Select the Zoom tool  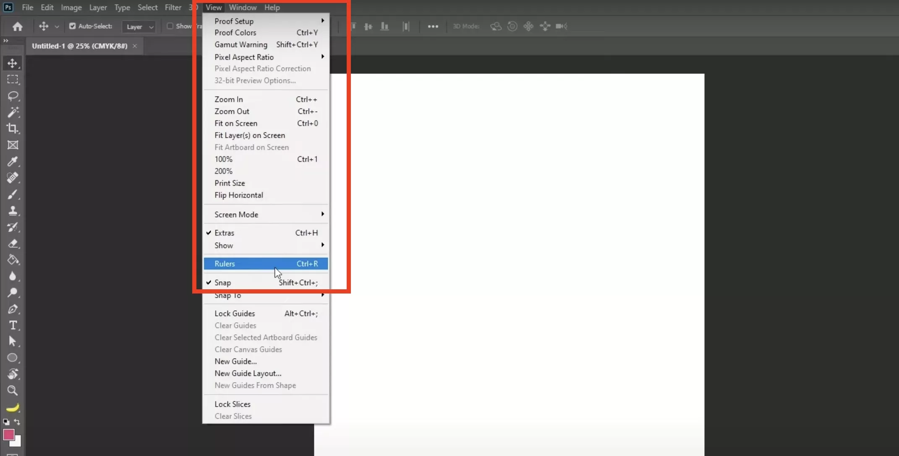(x=13, y=390)
